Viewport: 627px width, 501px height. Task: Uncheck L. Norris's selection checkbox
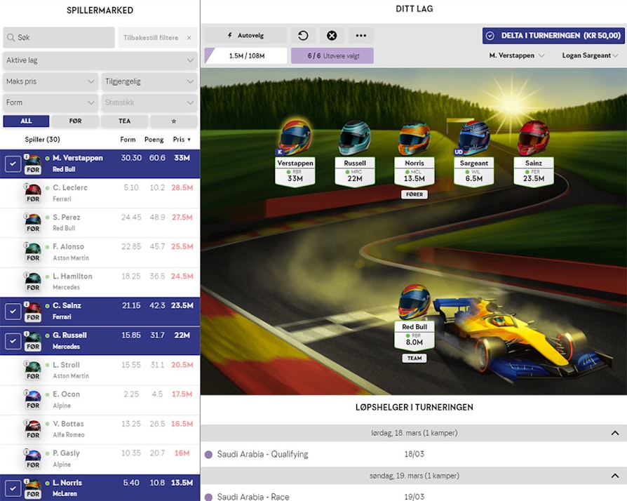click(x=13, y=488)
